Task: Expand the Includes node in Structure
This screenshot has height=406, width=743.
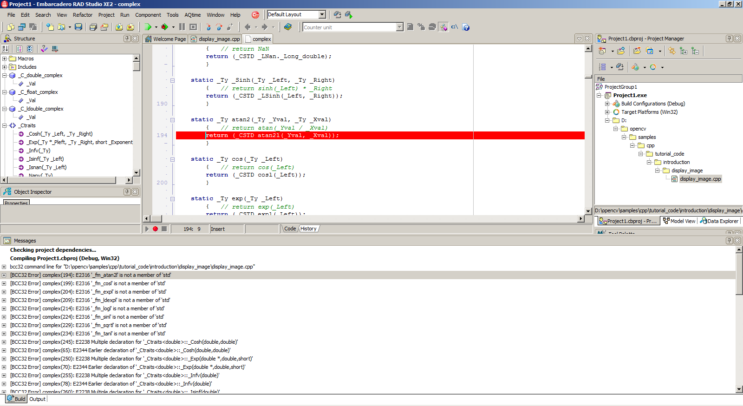Action: 4,67
